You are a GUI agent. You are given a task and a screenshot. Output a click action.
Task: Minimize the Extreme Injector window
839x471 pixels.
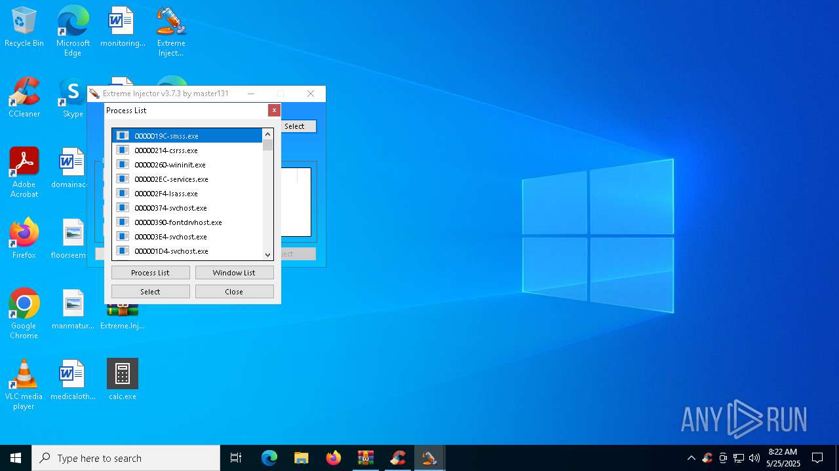tap(251, 94)
